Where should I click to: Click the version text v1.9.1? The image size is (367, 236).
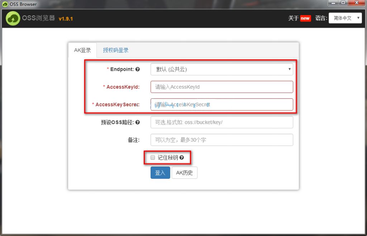[66, 19]
